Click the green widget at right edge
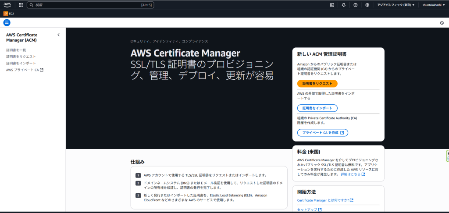The height and width of the screenshot is (213, 449). (448, 156)
